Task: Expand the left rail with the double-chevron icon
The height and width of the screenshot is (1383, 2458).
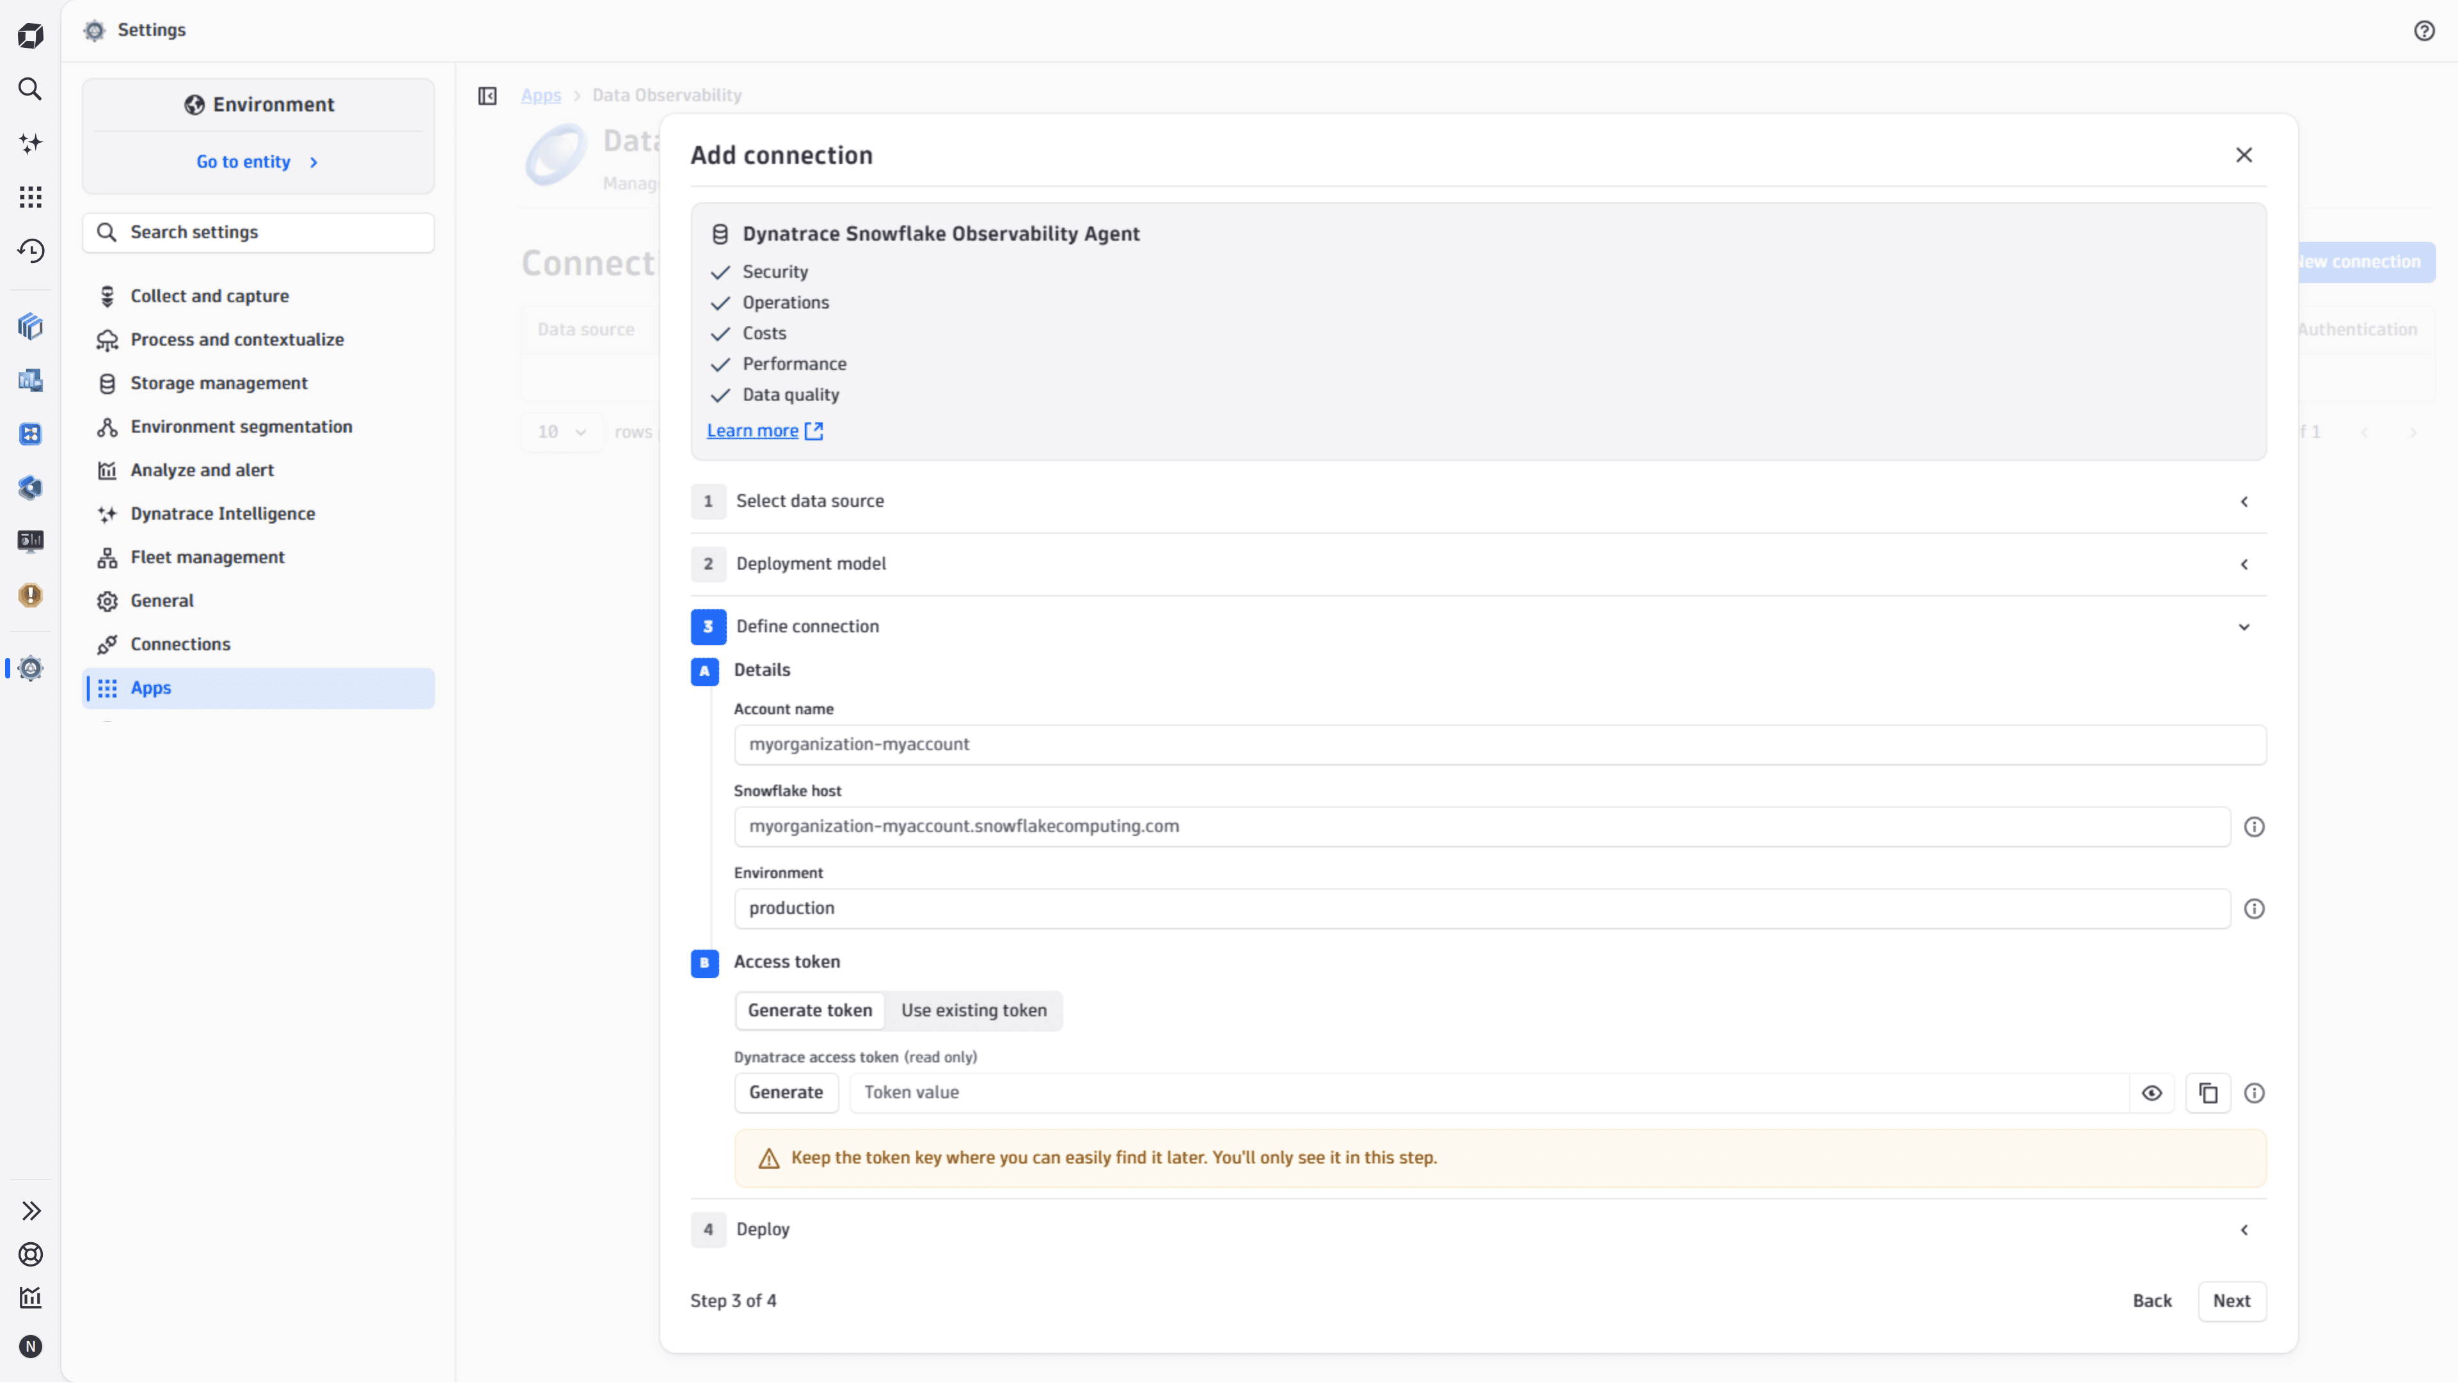Action: pyautogui.click(x=31, y=1210)
